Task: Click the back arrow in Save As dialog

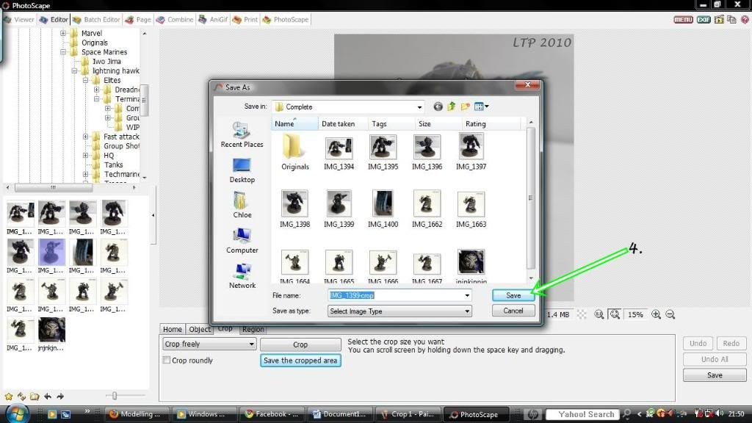Action: pos(438,106)
